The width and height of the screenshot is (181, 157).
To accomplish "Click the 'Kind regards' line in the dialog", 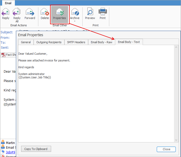I will coord(26,67).
